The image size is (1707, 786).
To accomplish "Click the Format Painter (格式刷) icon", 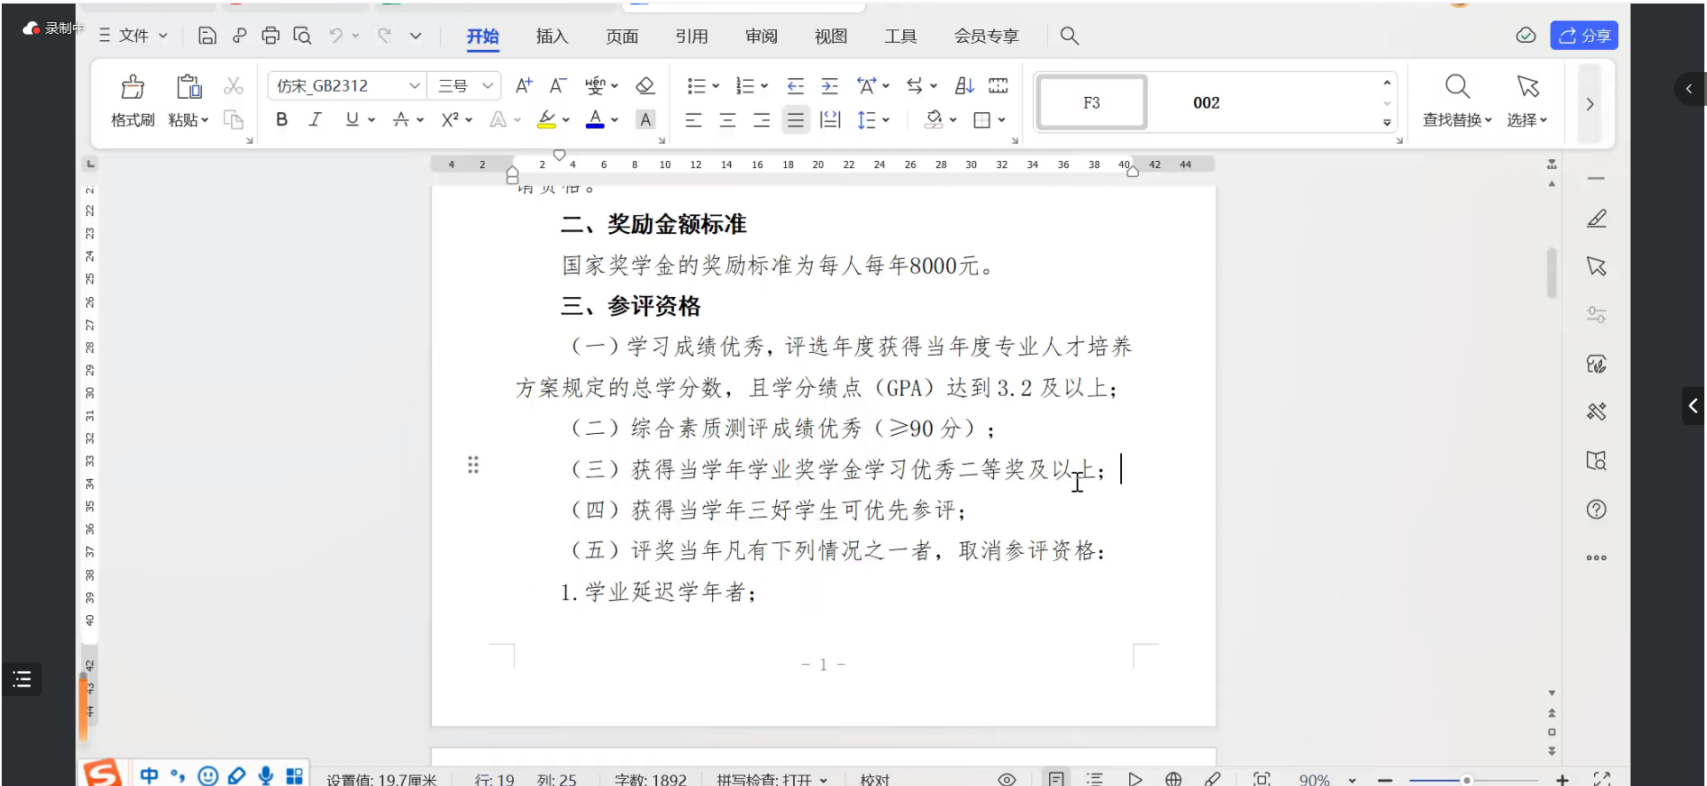I will 132,87.
